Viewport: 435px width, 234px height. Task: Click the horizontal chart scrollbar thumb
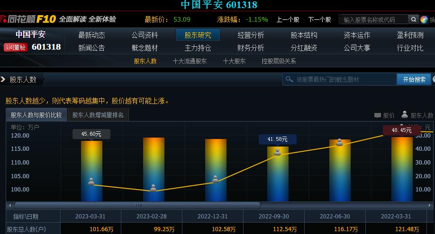(137, 206)
